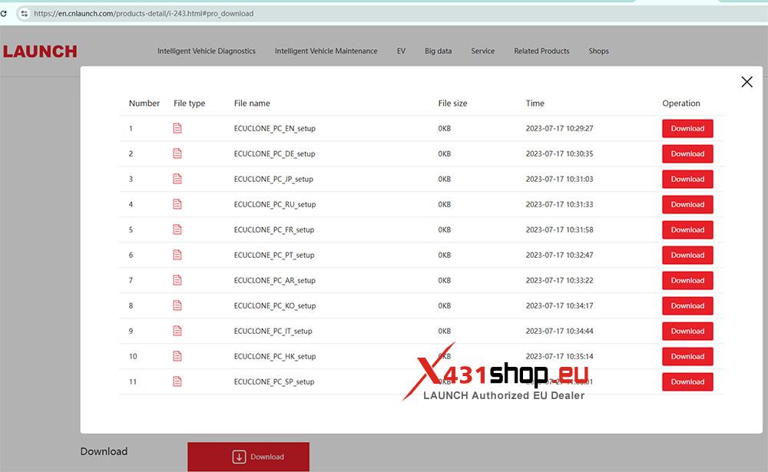Click file icon for ECUCLONE_PC_JP_setup
The height and width of the screenshot is (472, 768).
[x=177, y=179]
